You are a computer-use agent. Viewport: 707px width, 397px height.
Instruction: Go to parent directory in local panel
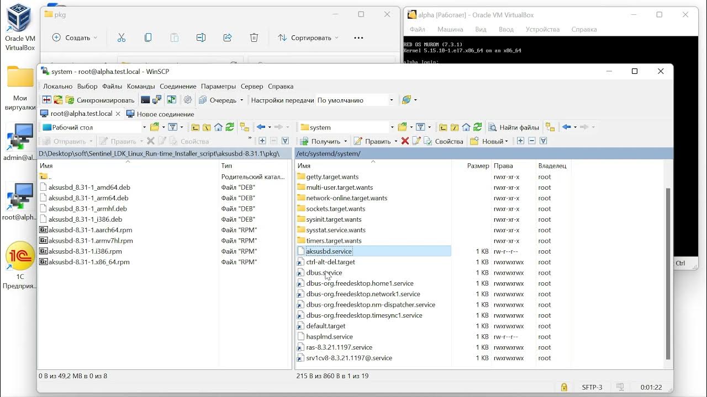click(196, 127)
